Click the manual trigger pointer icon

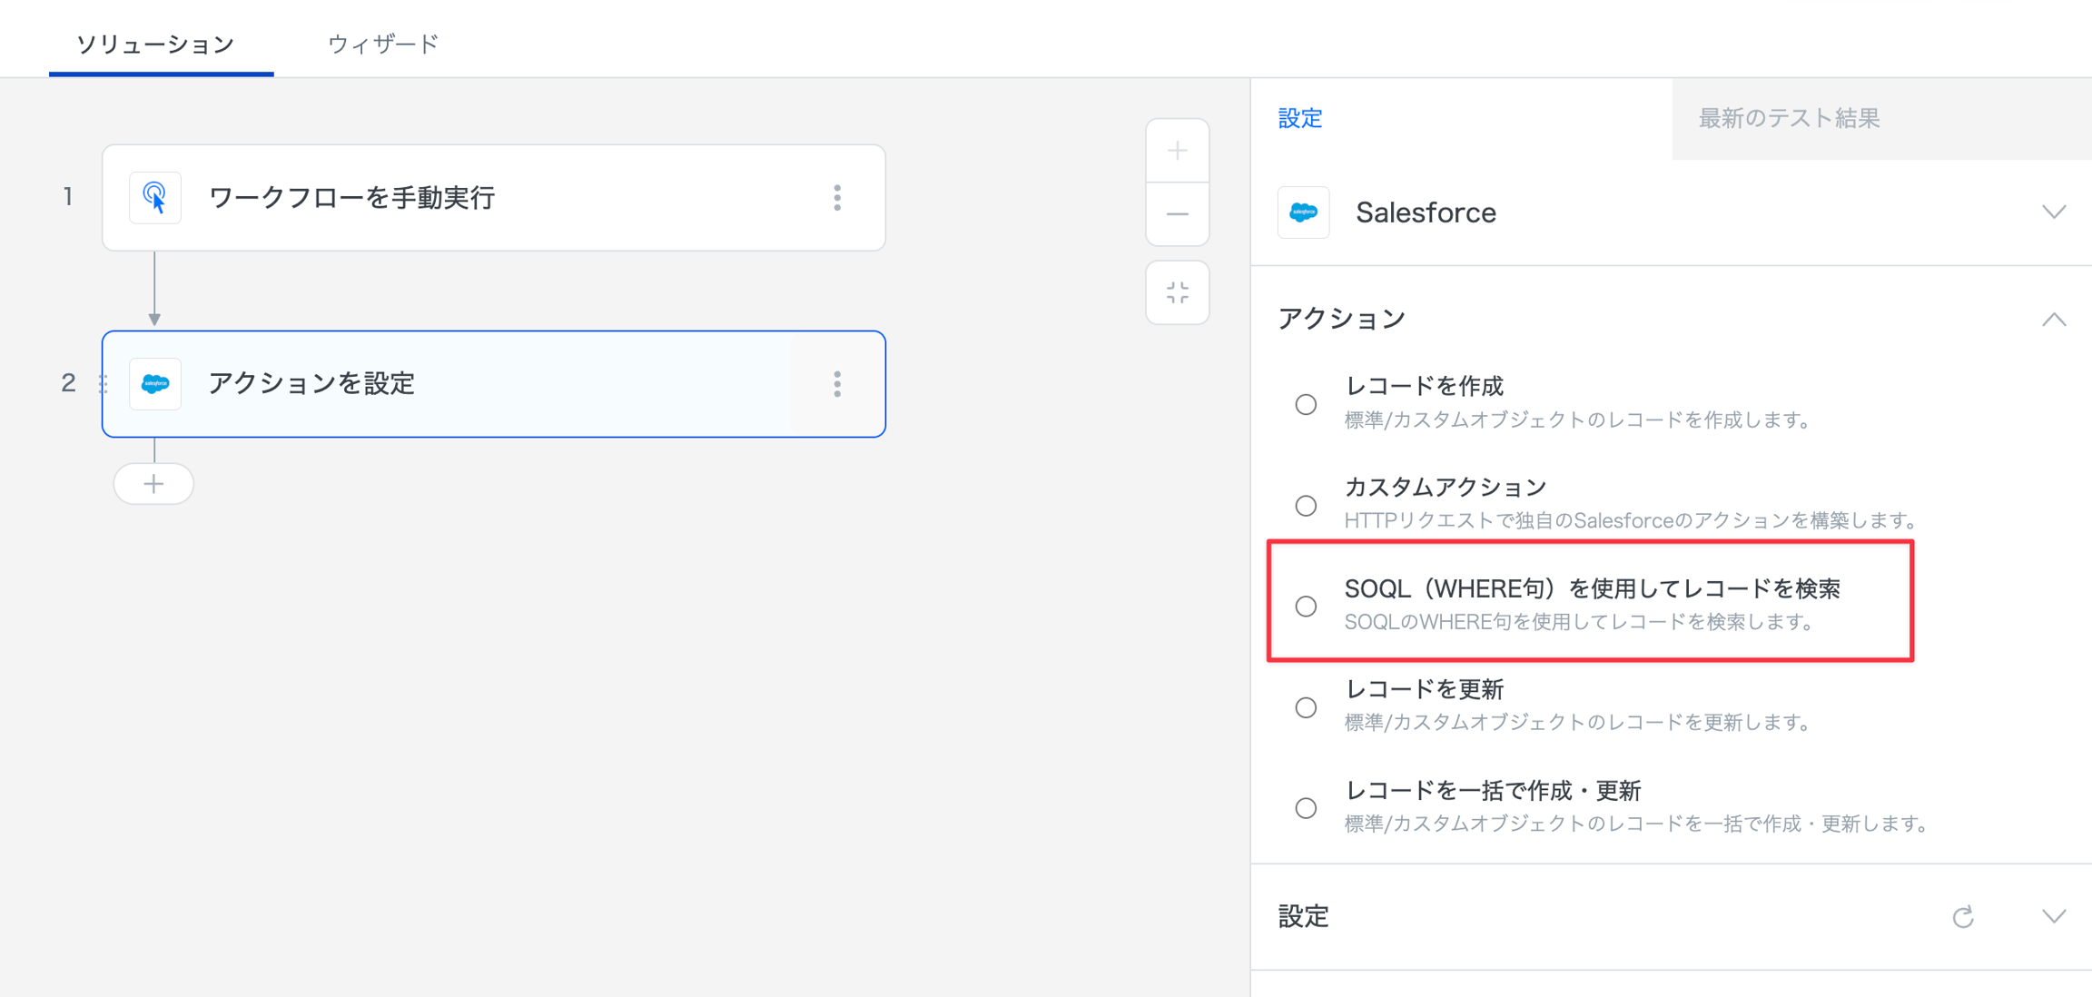point(155,198)
